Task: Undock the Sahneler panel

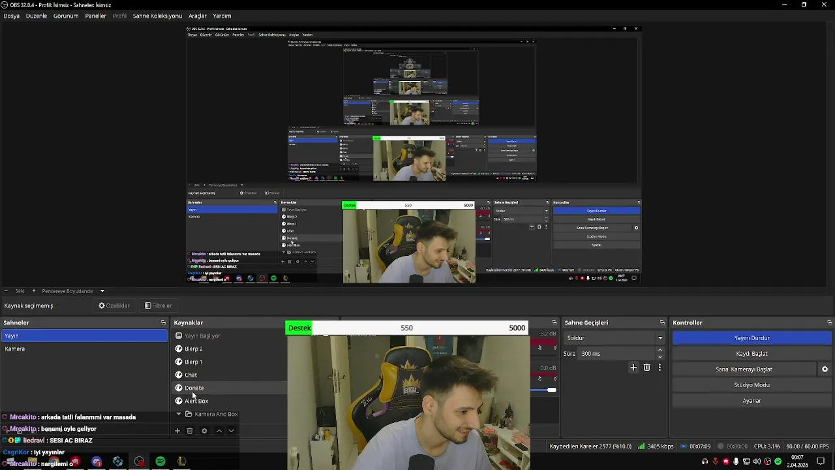Action: 163,322
